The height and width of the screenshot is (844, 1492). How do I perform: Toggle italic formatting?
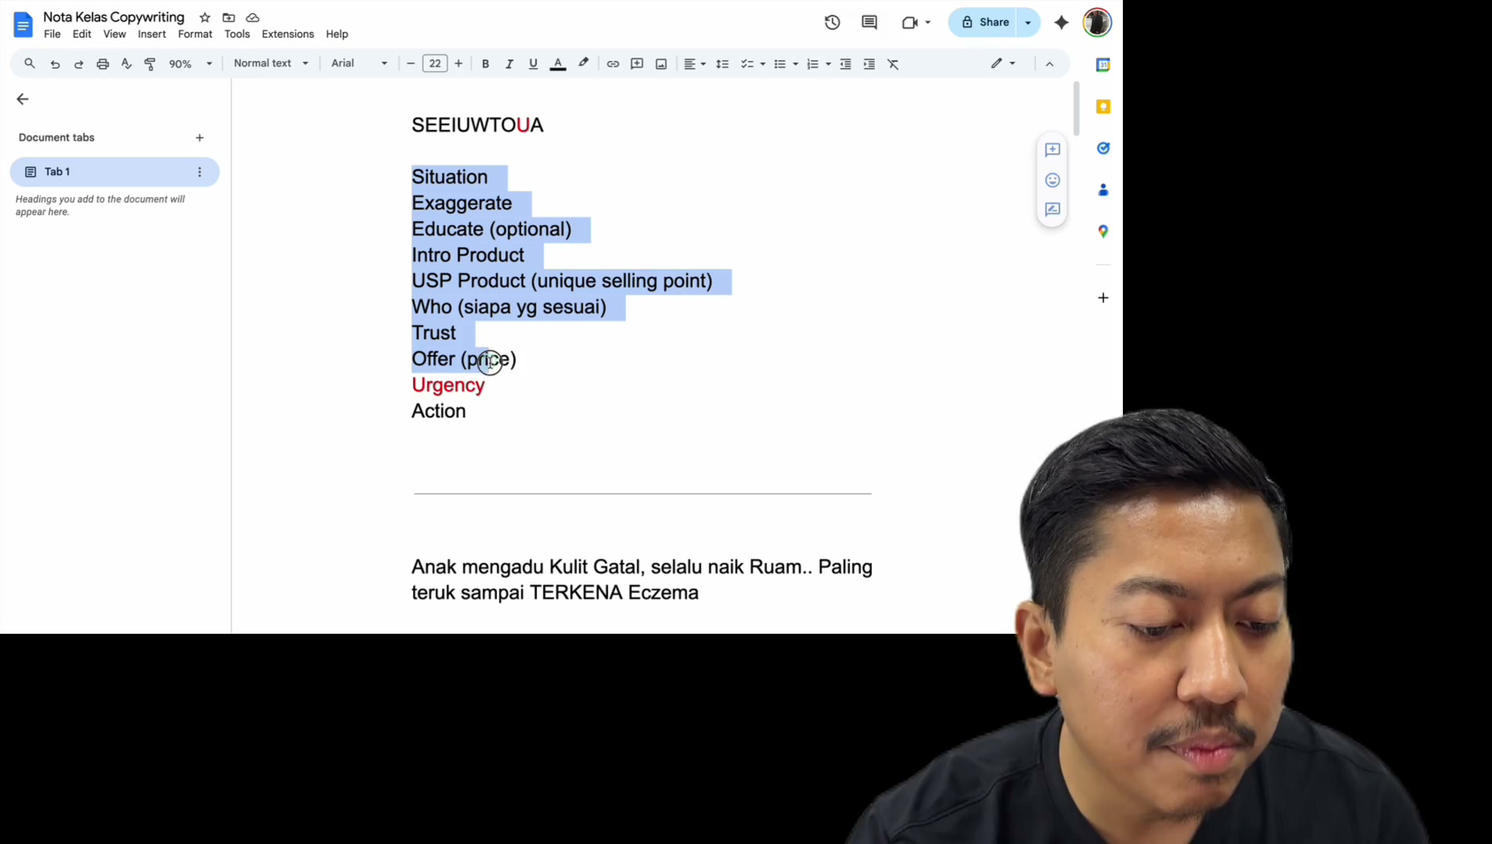(x=509, y=64)
